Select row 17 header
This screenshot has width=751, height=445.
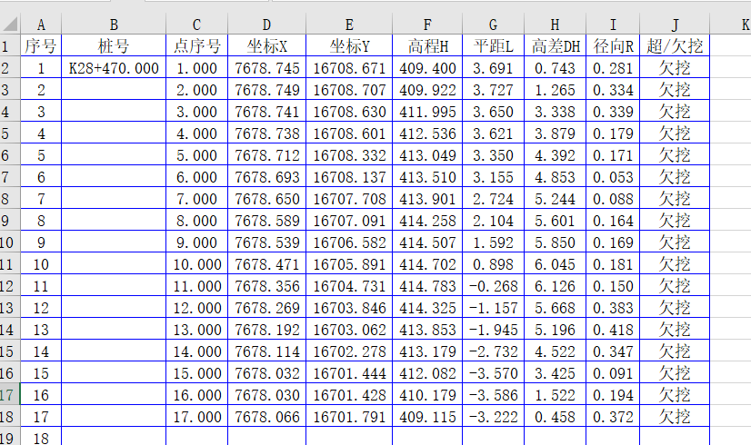(9, 395)
